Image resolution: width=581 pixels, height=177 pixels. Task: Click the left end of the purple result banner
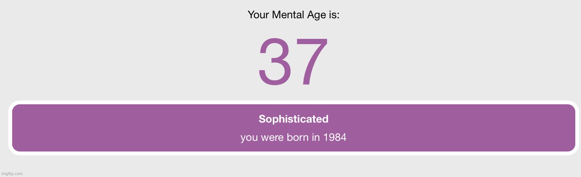point(23,128)
